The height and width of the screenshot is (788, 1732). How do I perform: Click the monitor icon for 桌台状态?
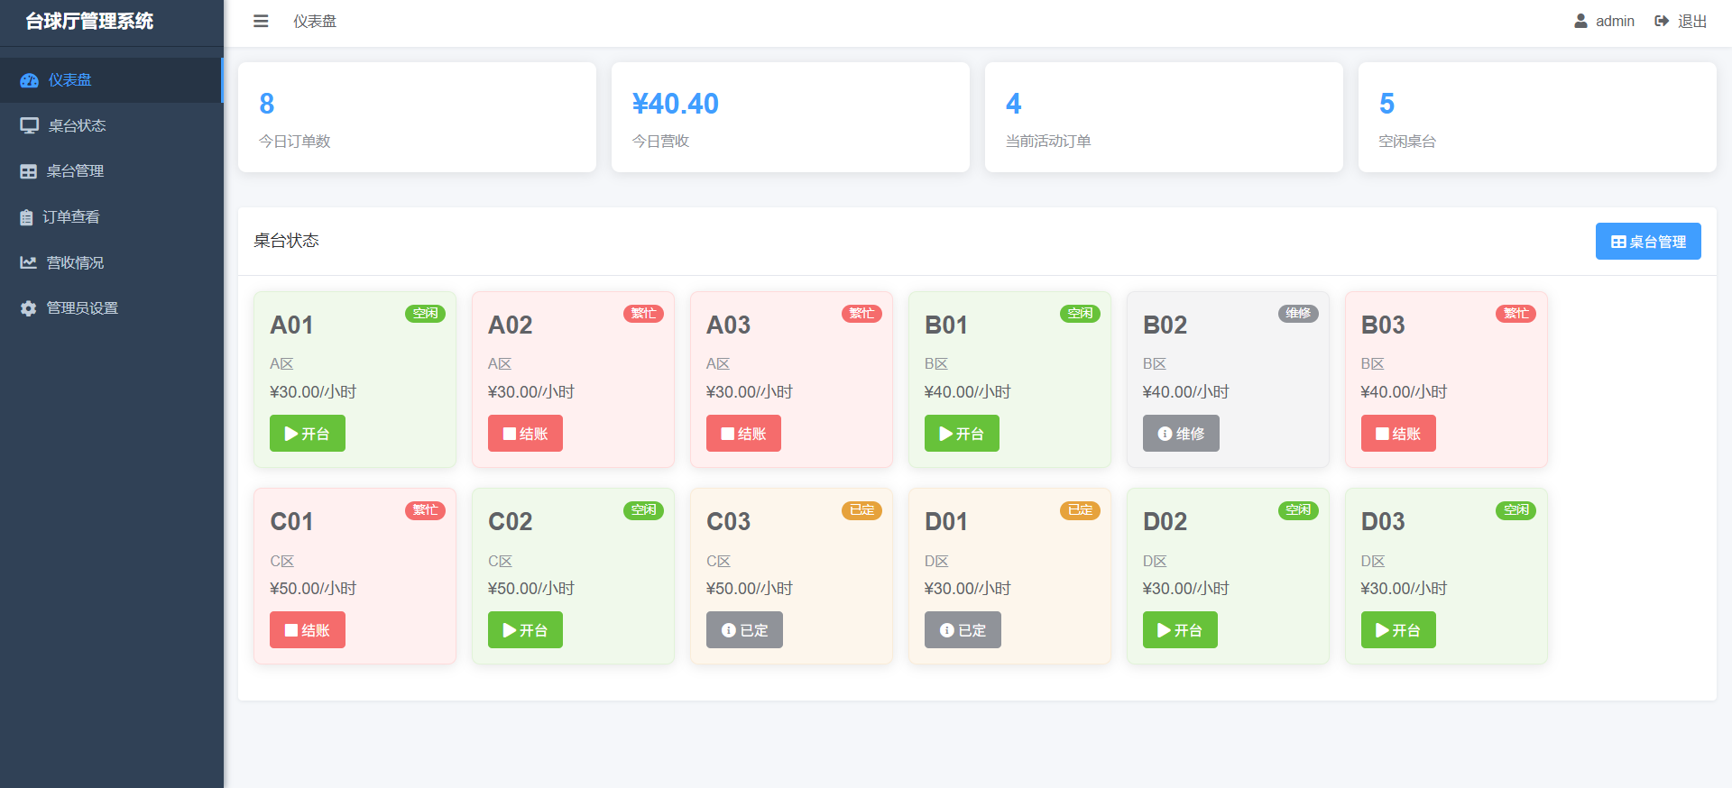[29, 125]
